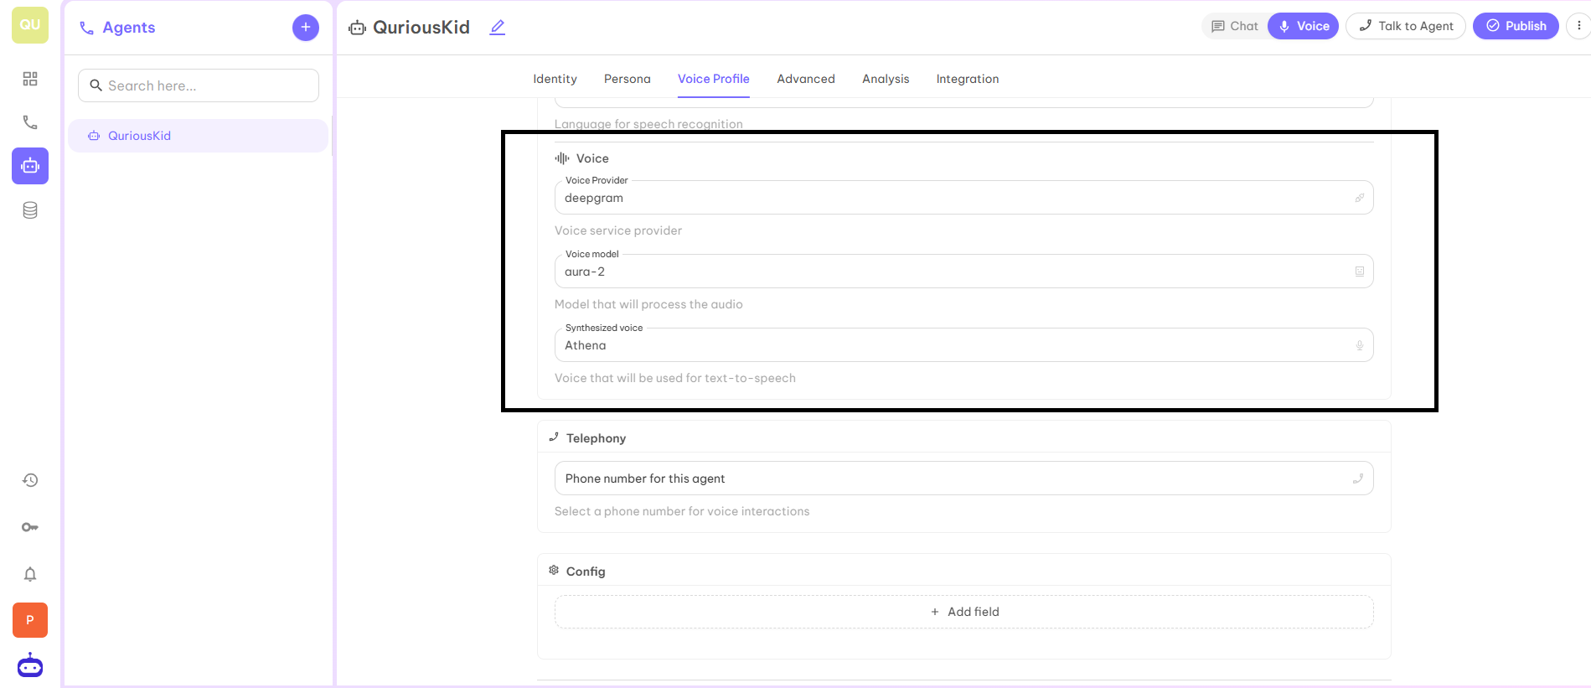Go to the Integration tab
1591x688 pixels.
point(968,79)
